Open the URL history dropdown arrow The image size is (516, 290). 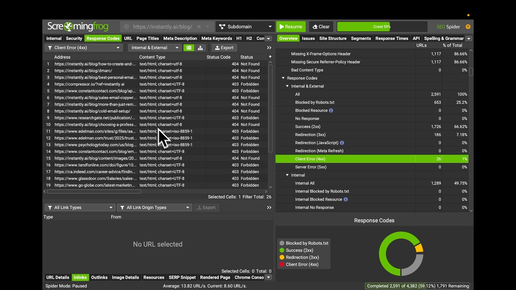tap(208, 27)
